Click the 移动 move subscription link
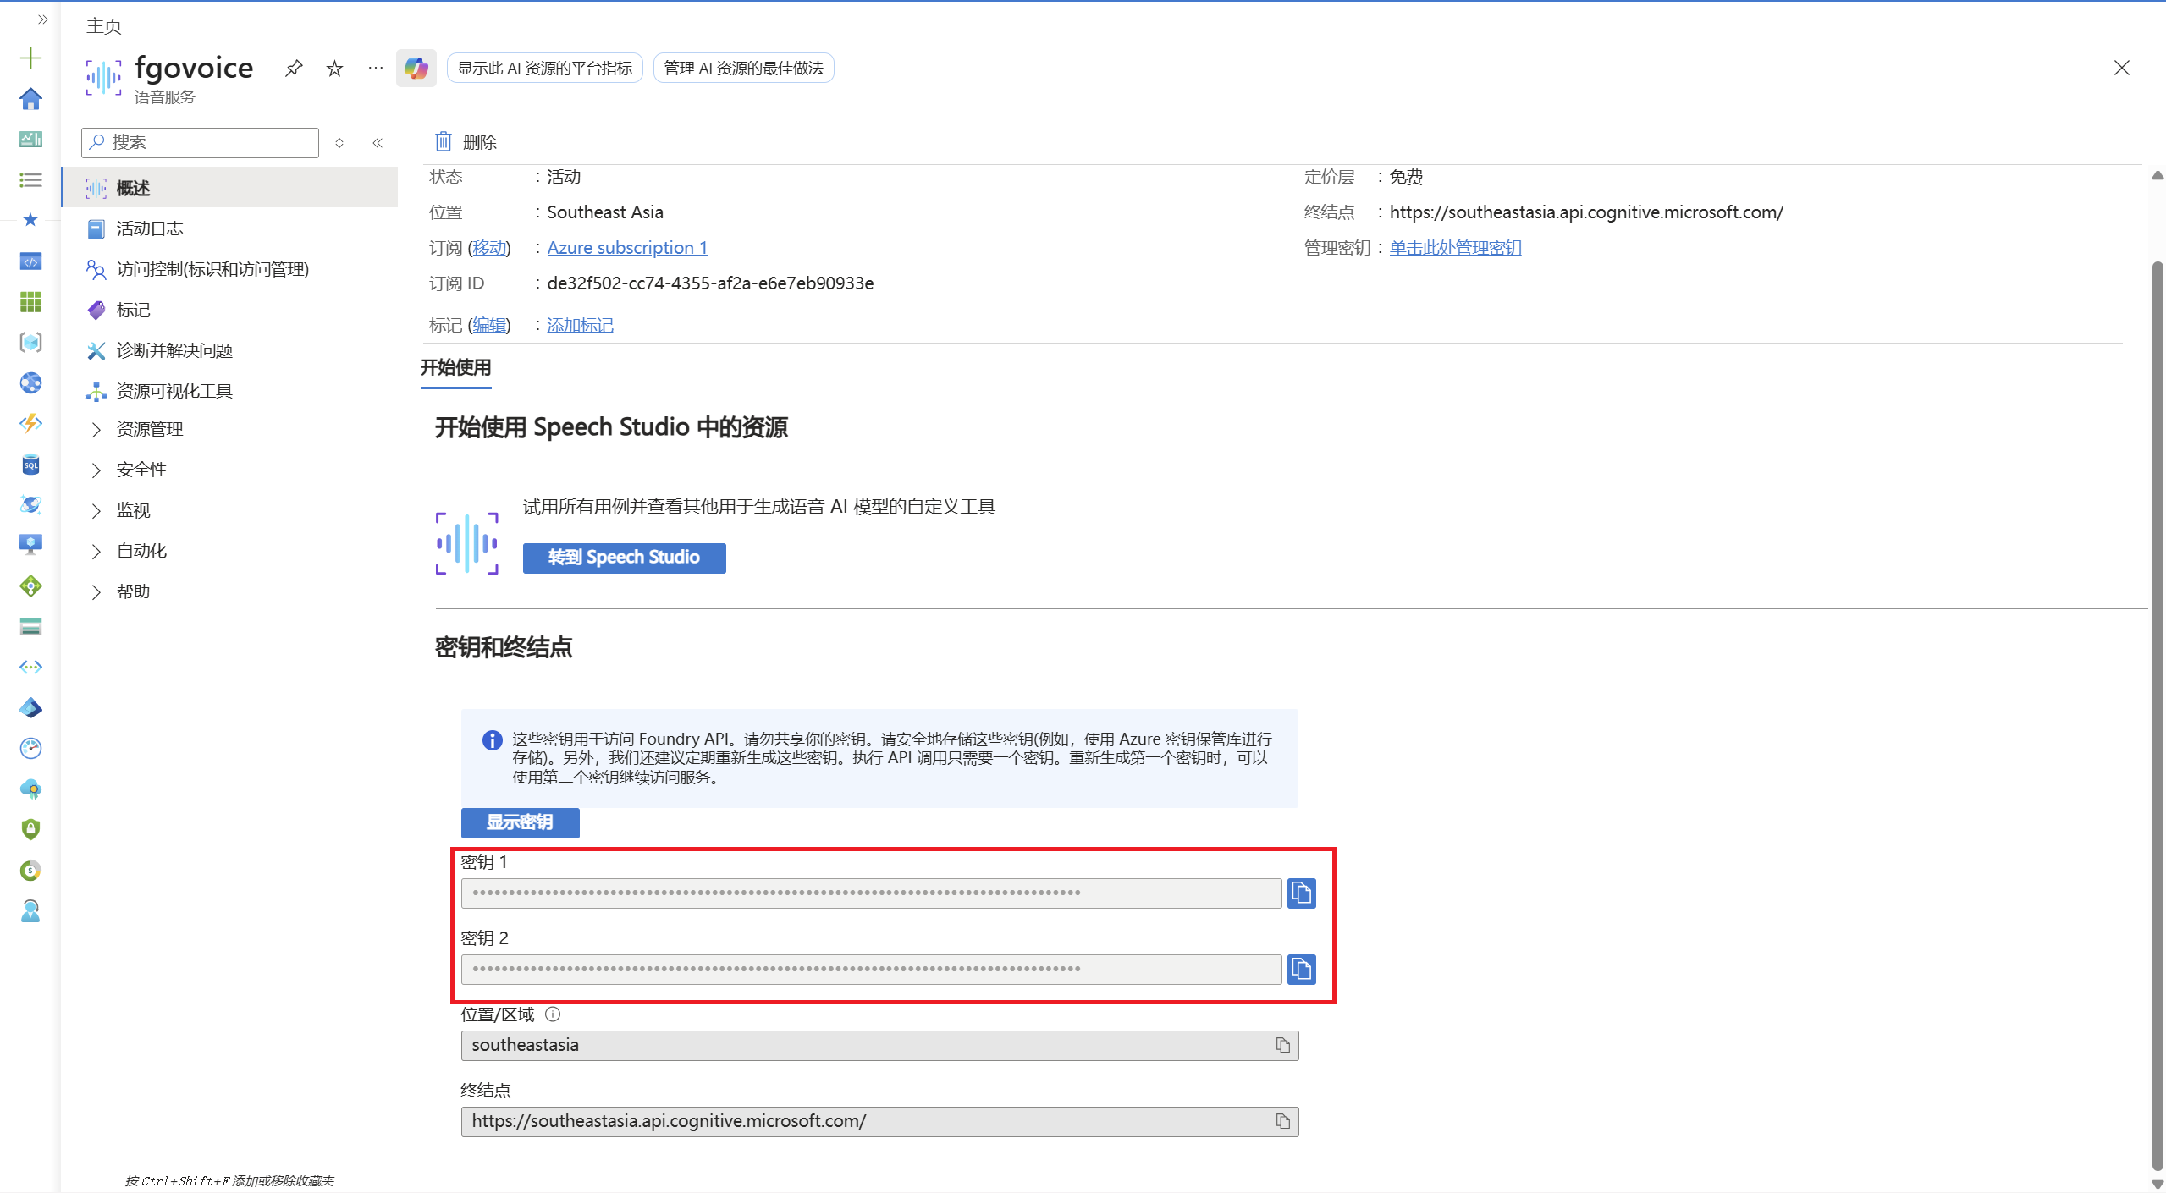2166x1193 pixels. [x=489, y=248]
